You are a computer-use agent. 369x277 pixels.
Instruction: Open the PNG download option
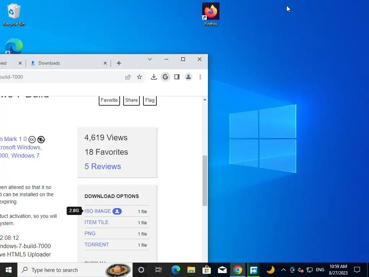click(90, 233)
